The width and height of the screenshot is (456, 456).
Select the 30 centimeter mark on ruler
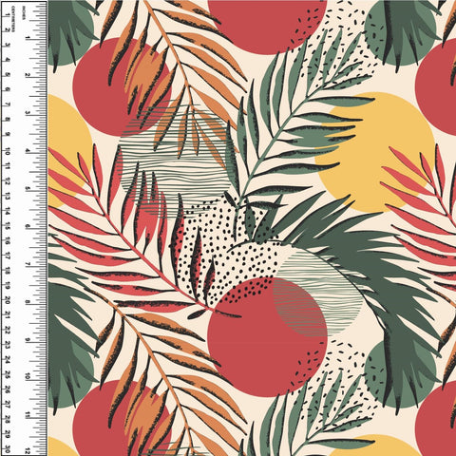8,449
